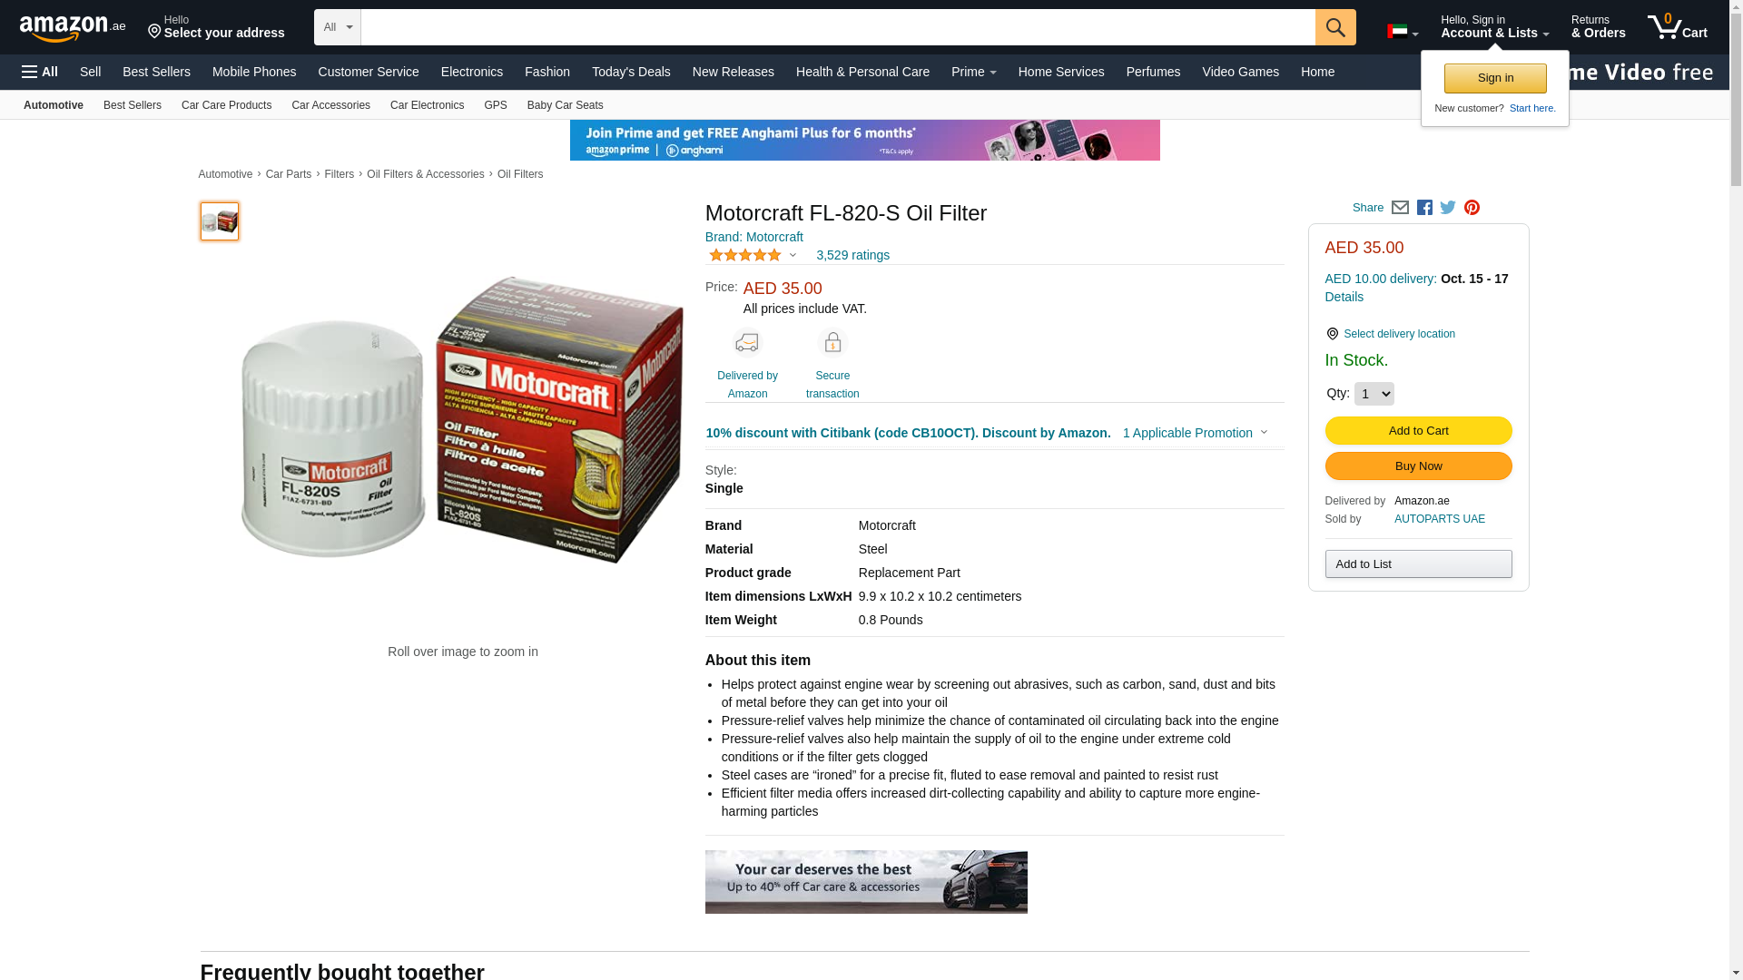The width and height of the screenshot is (1743, 980).
Task: Share product on Facebook
Action: pyautogui.click(x=1424, y=208)
